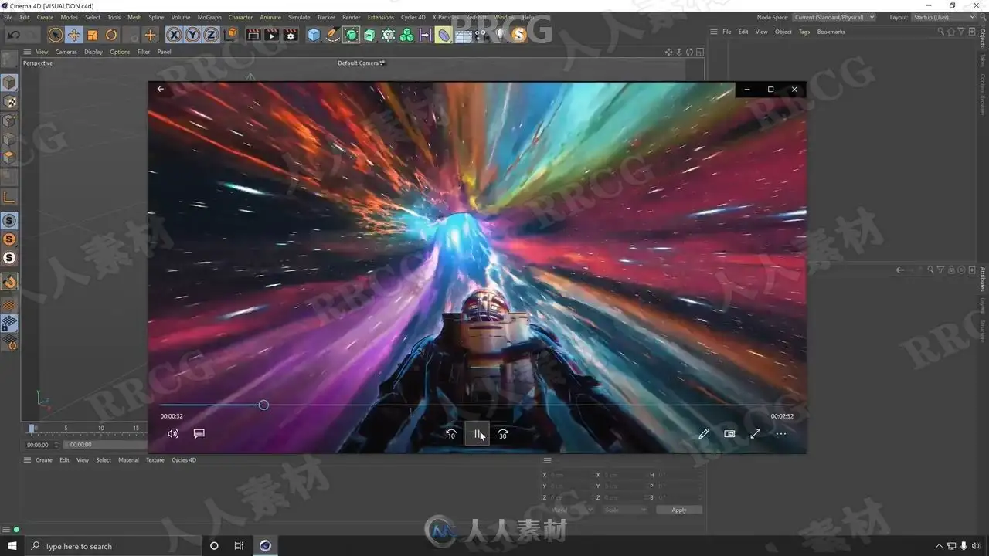Skip forward 30 seconds in video
Image resolution: width=989 pixels, height=556 pixels.
[503, 434]
